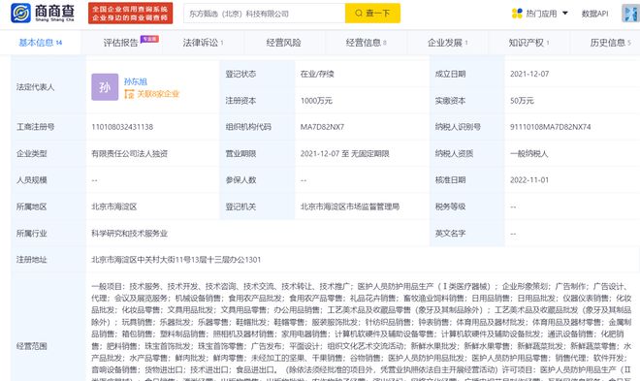The width and height of the screenshot is (640, 381).
Task: Click the paid-in capital 50万元
Action: [522, 101]
